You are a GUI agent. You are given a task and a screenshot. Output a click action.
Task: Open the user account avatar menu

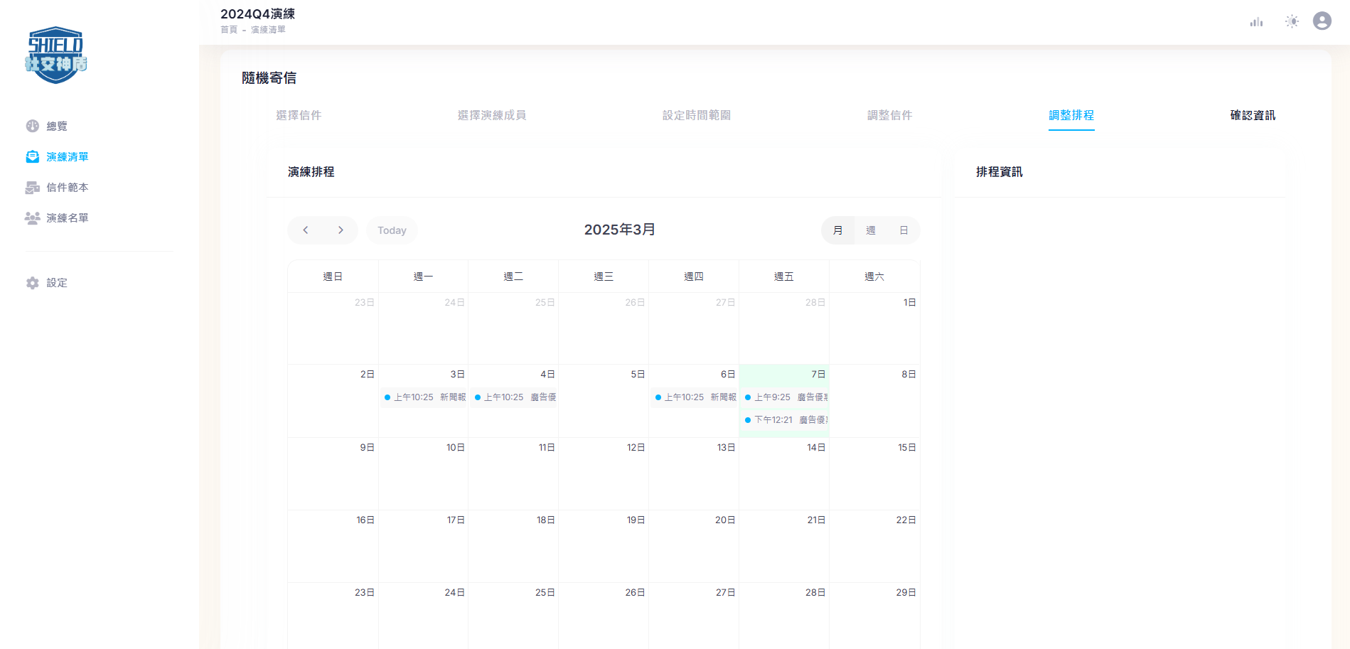coord(1322,21)
